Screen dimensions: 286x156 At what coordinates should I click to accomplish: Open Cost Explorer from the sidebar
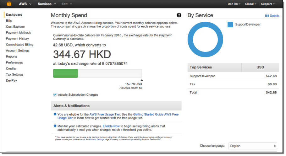click(15, 27)
